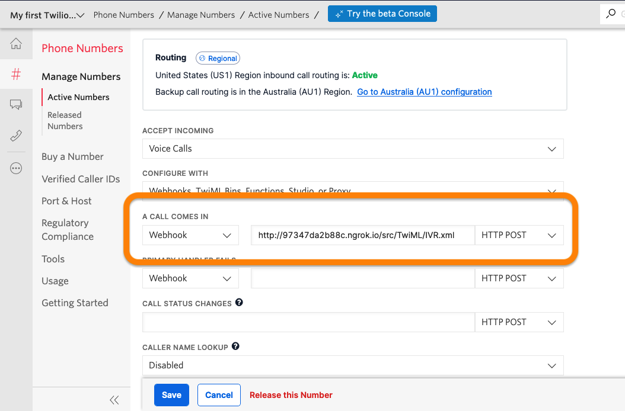Open Usage in sidebar
This screenshot has width=625, height=411.
(x=55, y=281)
